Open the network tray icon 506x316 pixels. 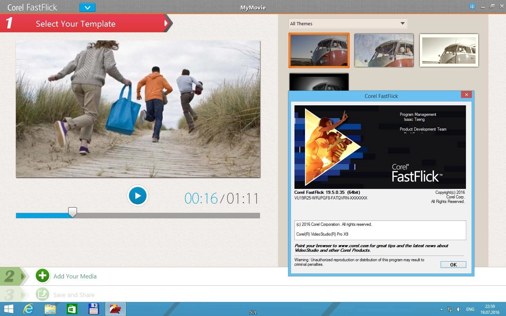(450, 309)
